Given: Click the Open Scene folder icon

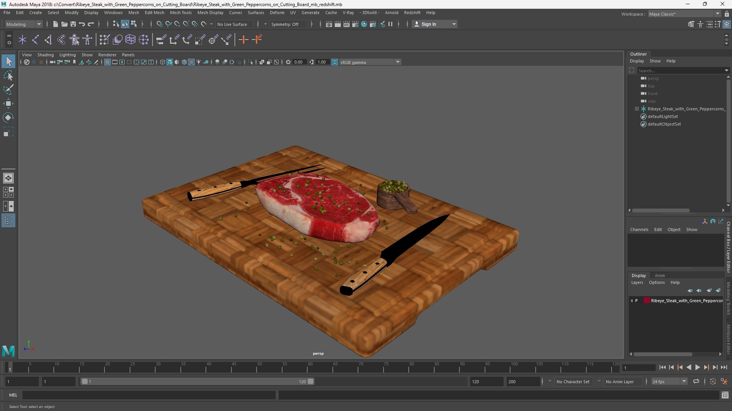Looking at the screenshot, I should click(64, 24).
